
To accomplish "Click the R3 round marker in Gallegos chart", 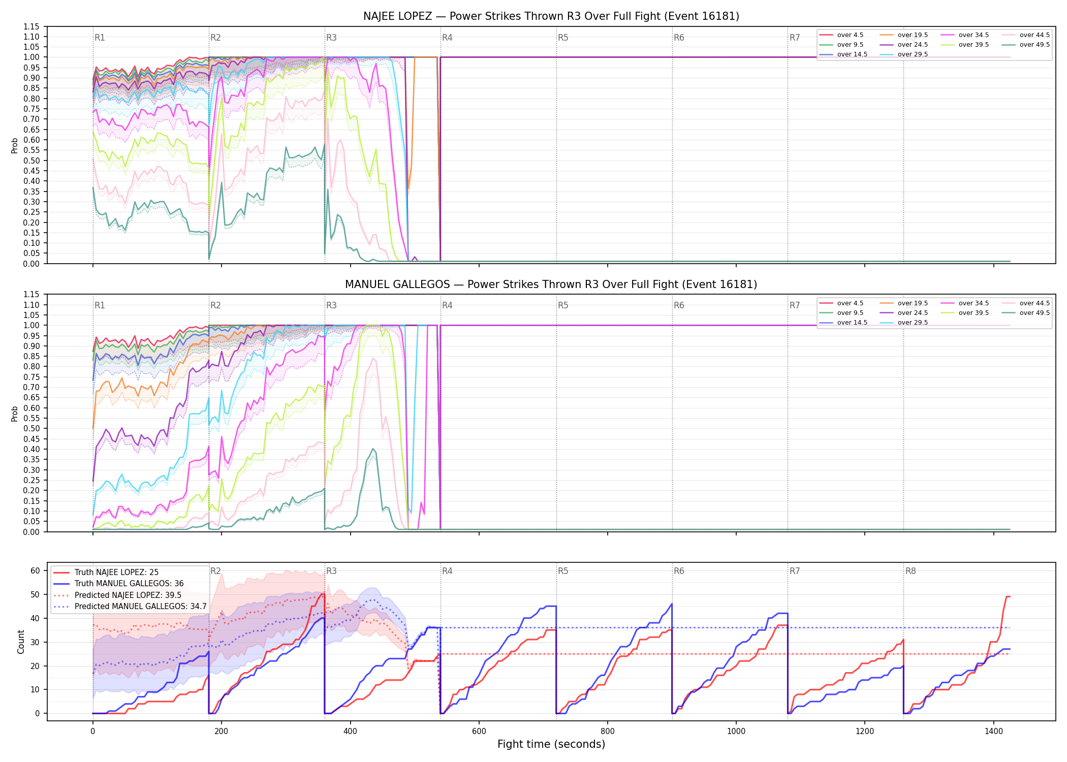I will click(331, 305).
